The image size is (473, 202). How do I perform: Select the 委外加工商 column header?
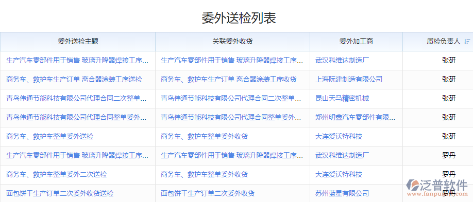click(x=356, y=42)
